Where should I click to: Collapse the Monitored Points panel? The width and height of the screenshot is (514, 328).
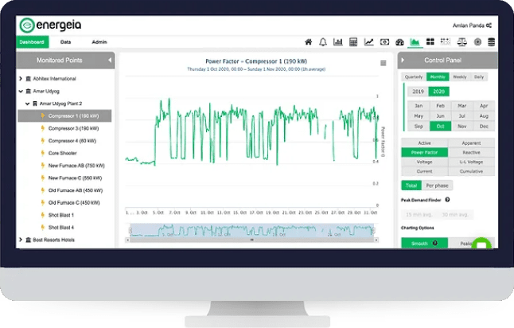[109, 61]
